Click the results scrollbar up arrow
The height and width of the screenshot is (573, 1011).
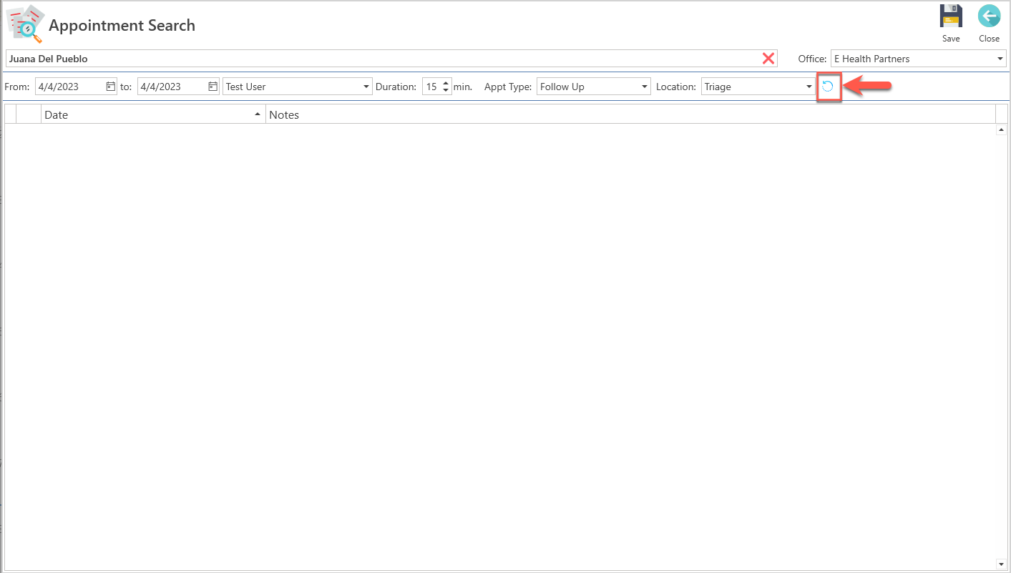(1001, 130)
